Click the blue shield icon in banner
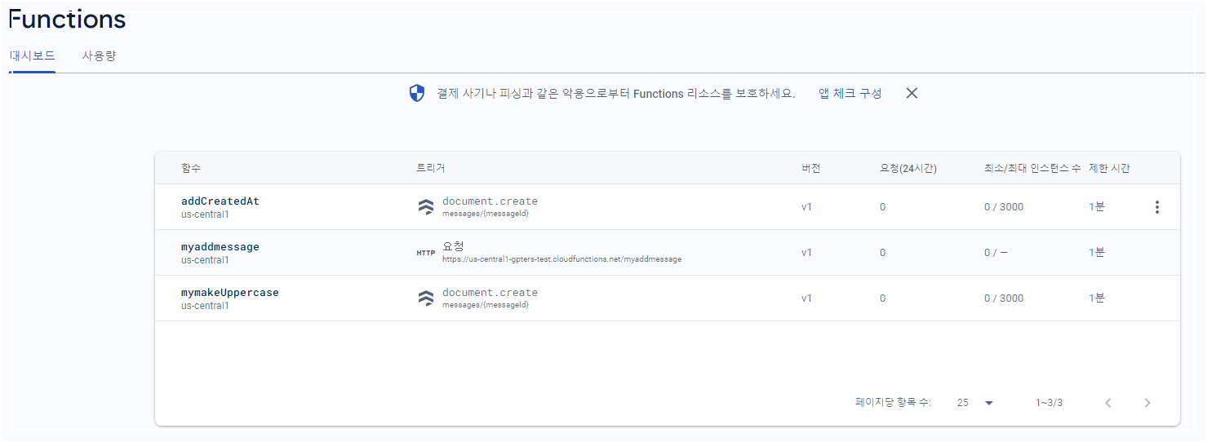This screenshot has width=1207, height=442. pyautogui.click(x=417, y=93)
